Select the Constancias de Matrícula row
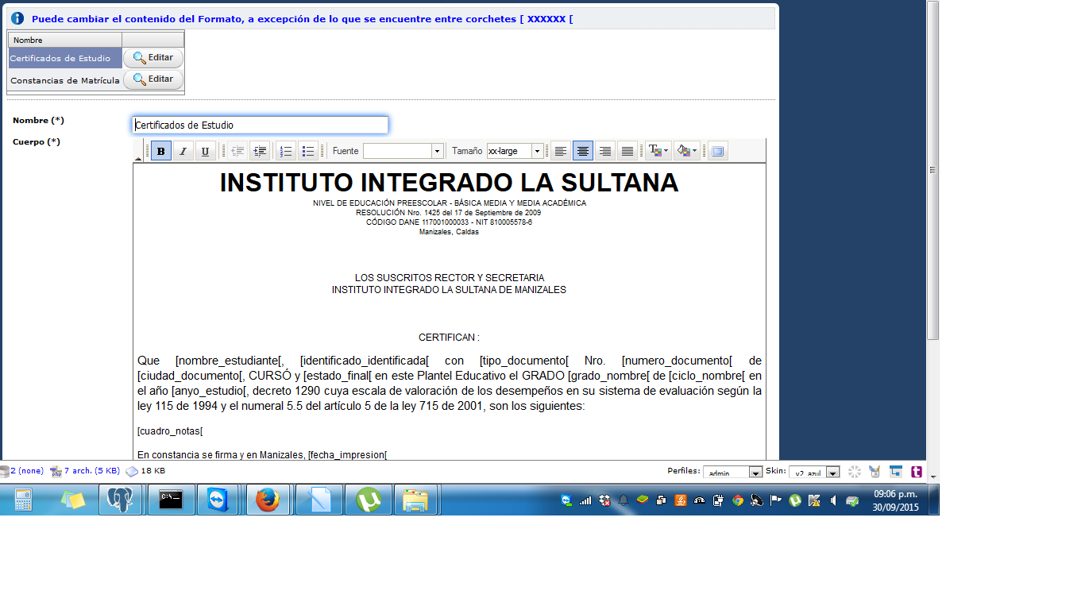 [65, 80]
